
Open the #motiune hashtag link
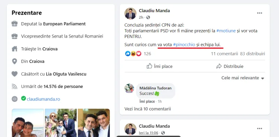point(226,31)
